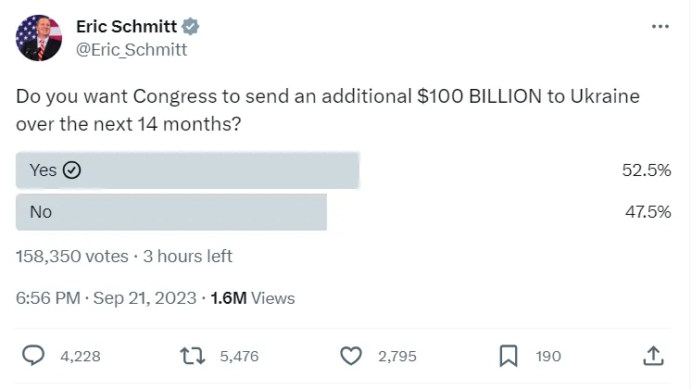Click the 5,476 reposts count
Image resolution: width=692 pixels, height=390 pixels.
point(239,357)
